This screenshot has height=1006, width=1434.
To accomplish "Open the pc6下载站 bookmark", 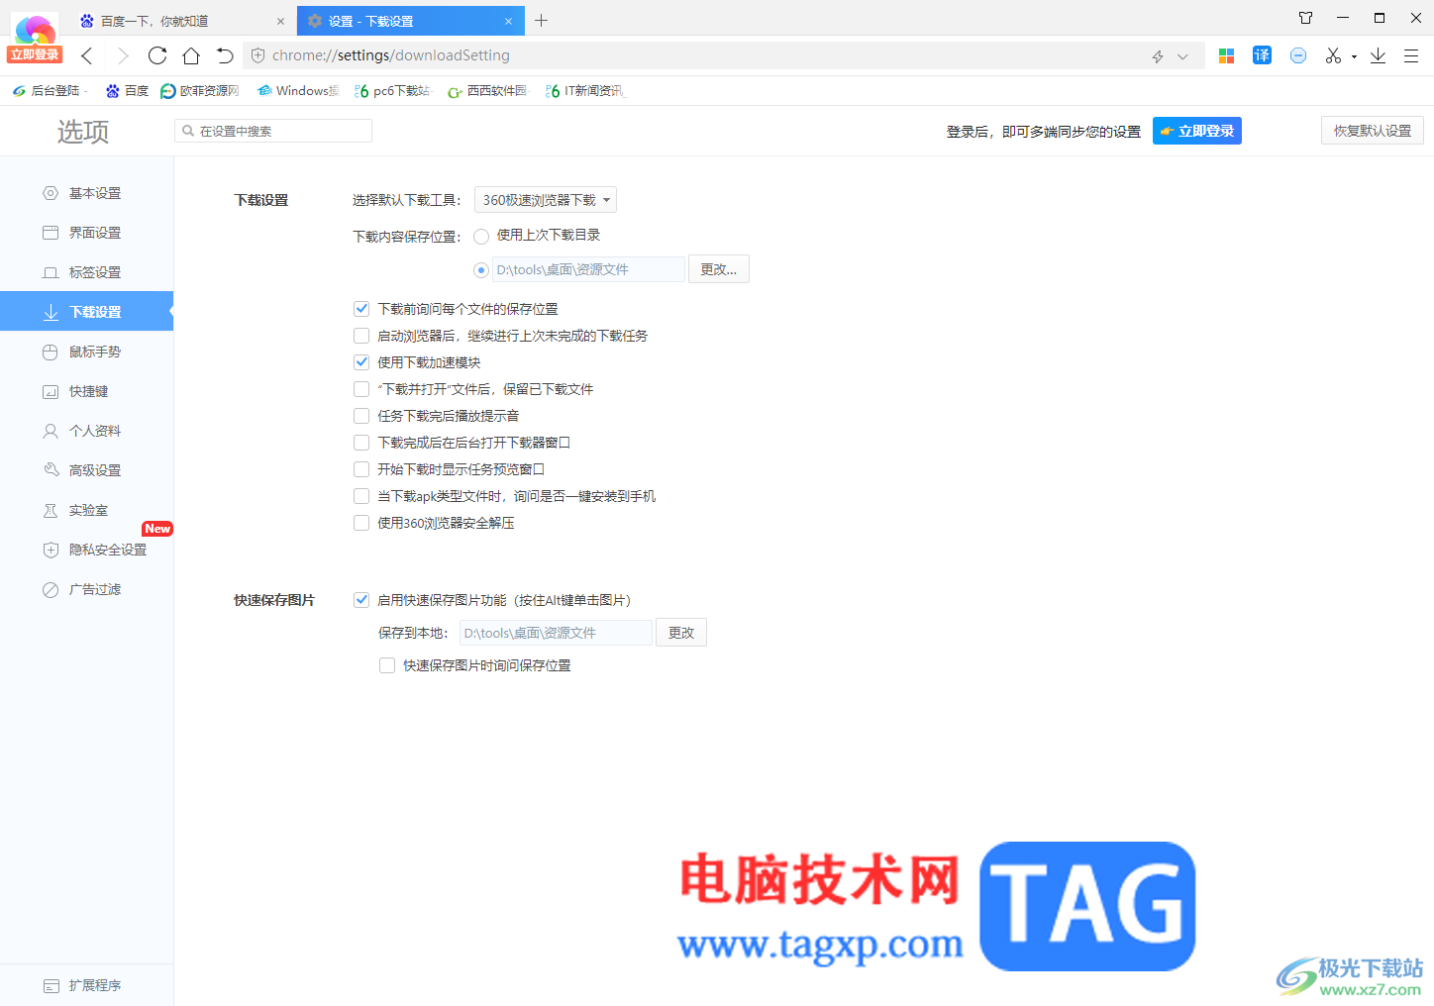I will click(x=392, y=91).
